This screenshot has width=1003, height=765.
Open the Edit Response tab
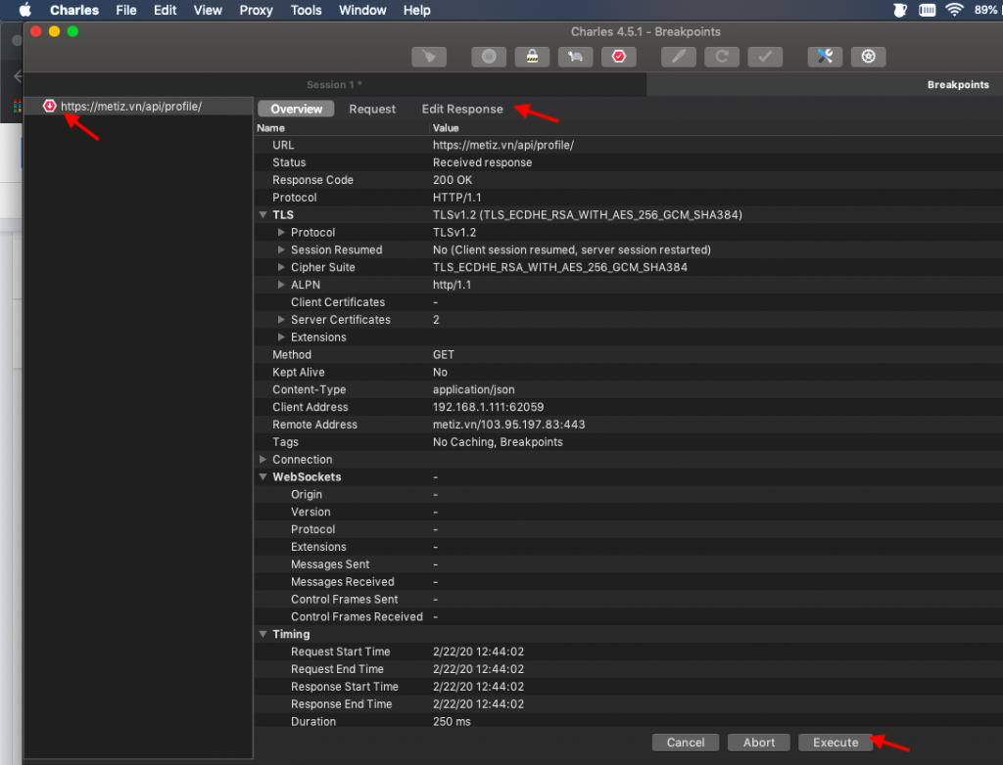pos(462,110)
